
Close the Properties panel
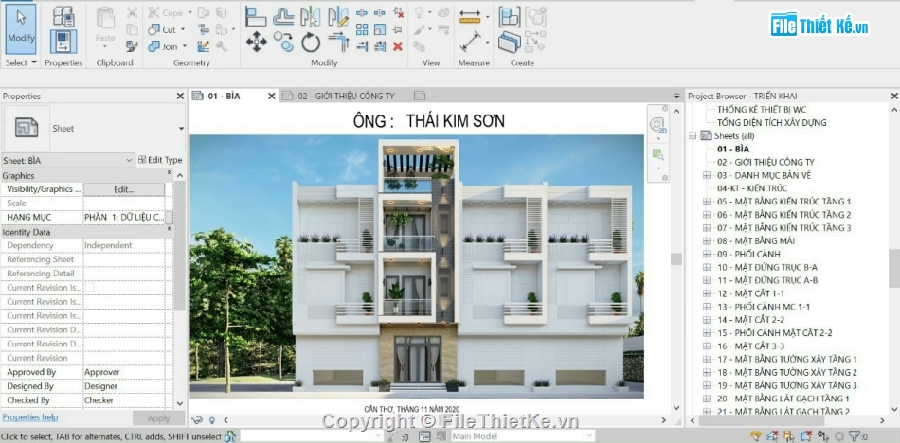(x=180, y=97)
